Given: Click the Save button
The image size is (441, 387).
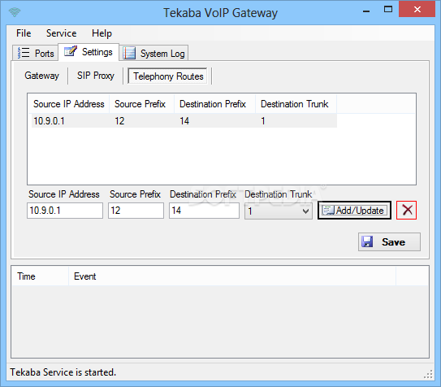Looking at the screenshot, I should (x=389, y=241).
